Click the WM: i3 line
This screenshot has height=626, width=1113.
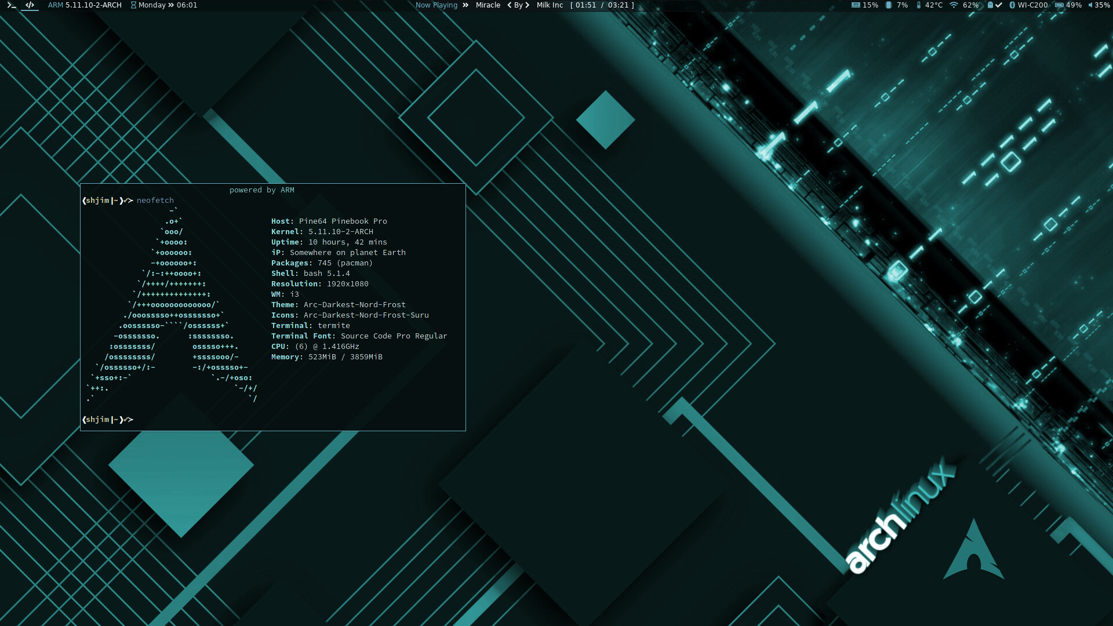[x=285, y=294]
